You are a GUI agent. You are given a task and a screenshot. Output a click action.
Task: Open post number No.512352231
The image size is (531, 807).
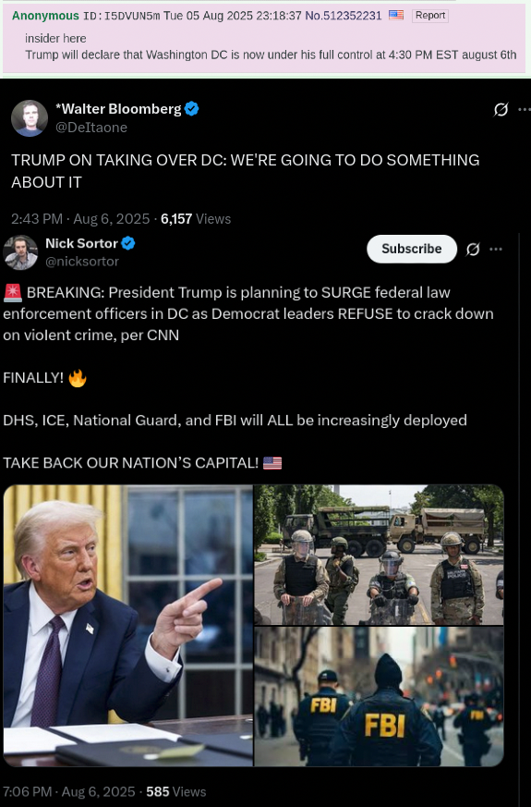[x=344, y=16]
